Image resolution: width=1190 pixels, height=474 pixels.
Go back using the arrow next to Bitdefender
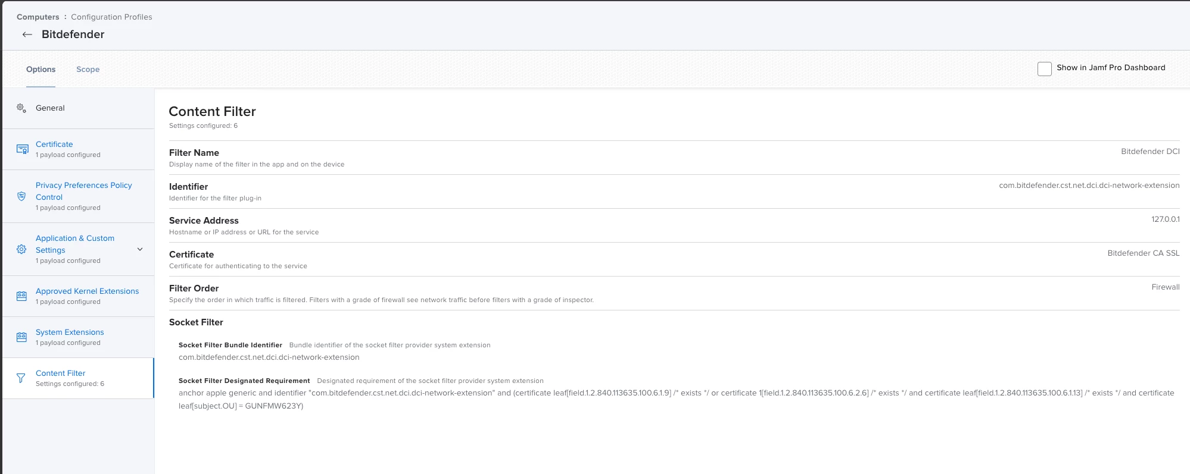click(x=27, y=34)
